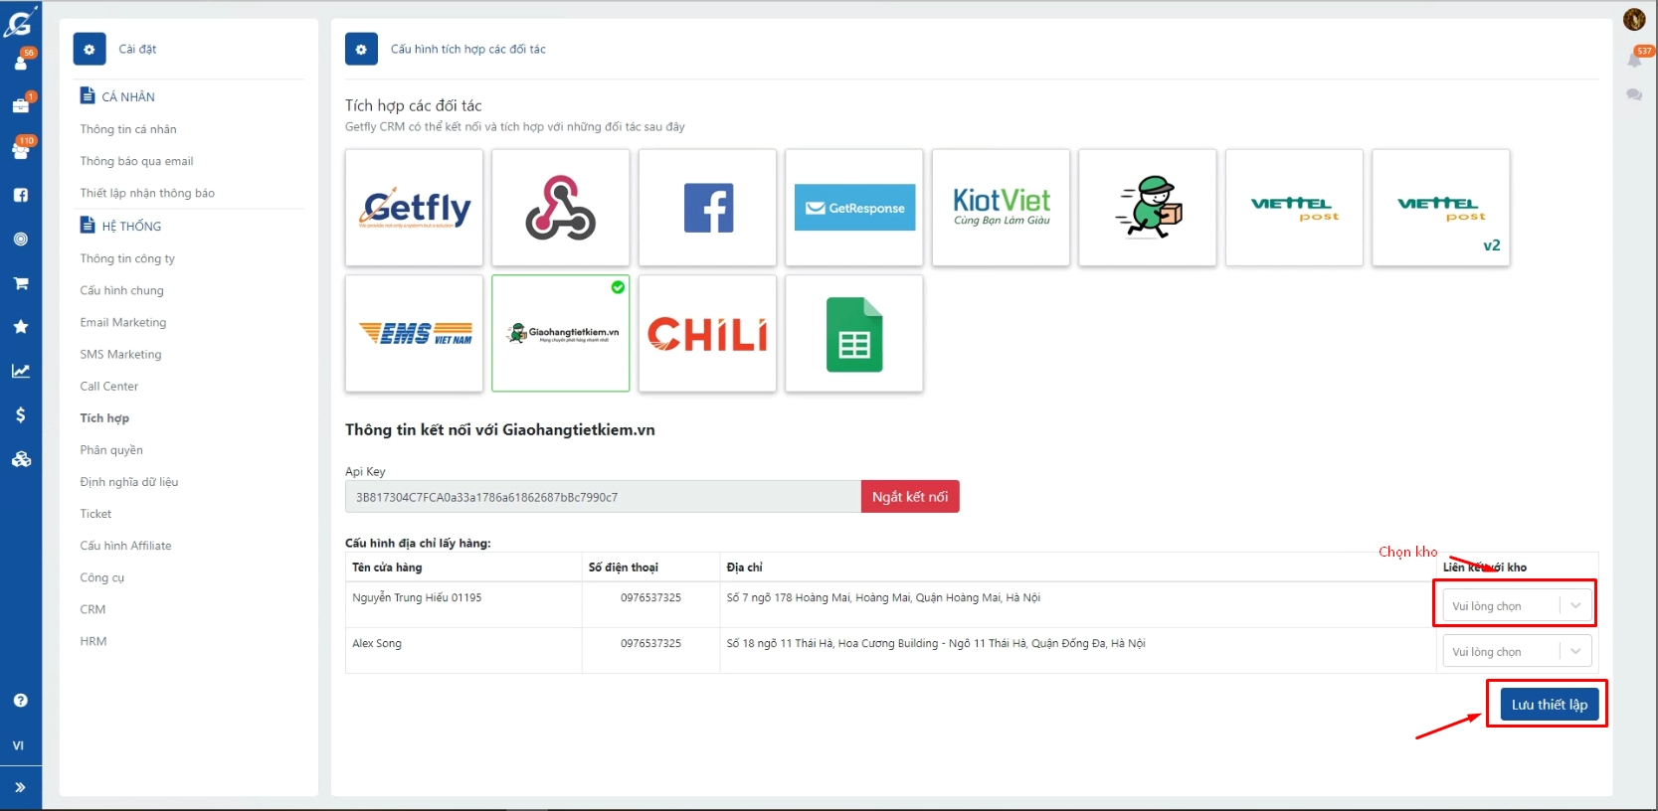The image size is (1658, 811).
Task: Toggle the selected Giaohangtietkiem.vn tile
Action: pyautogui.click(x=561, y=334)
